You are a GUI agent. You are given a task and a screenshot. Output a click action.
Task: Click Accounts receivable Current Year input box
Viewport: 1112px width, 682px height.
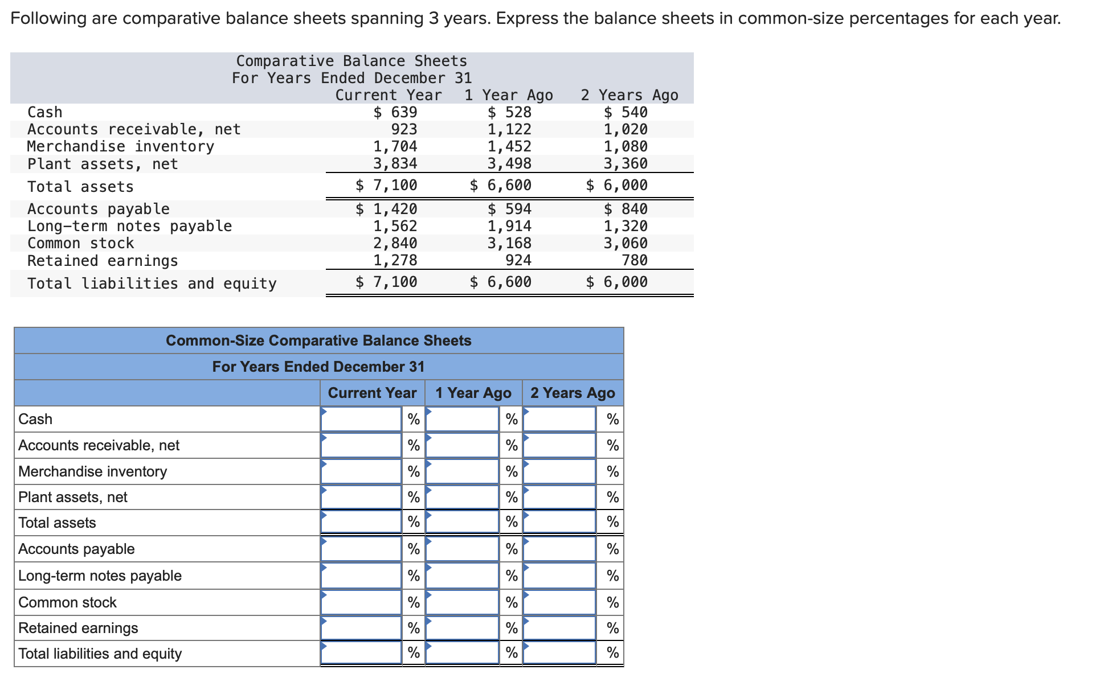[x=361, y=445]
